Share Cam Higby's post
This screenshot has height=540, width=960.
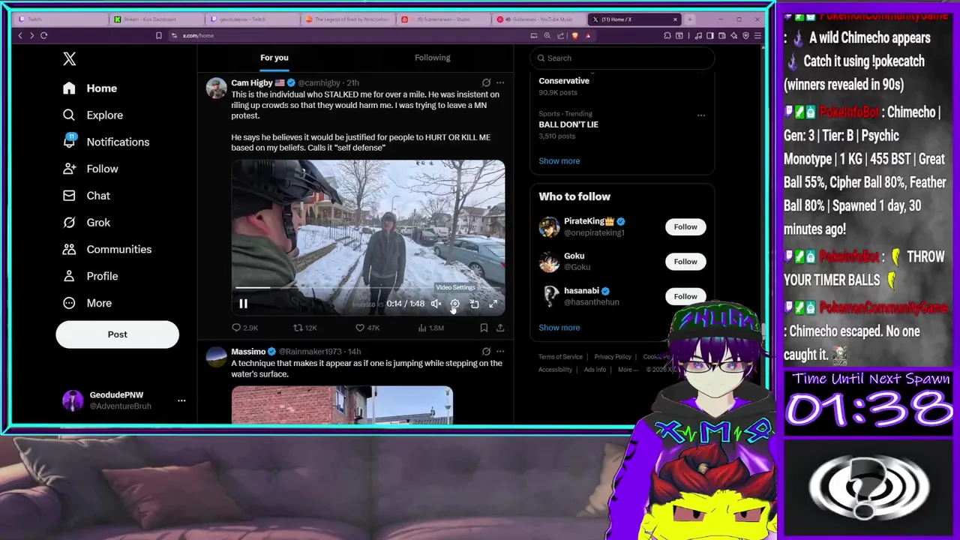coord(500,328)
